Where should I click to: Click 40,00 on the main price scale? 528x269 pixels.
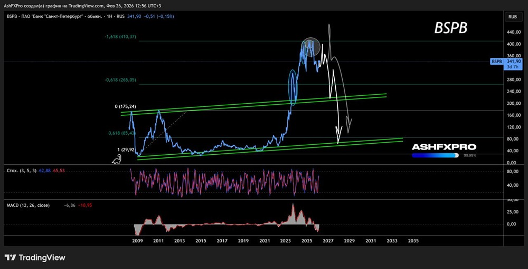[512, 151]
